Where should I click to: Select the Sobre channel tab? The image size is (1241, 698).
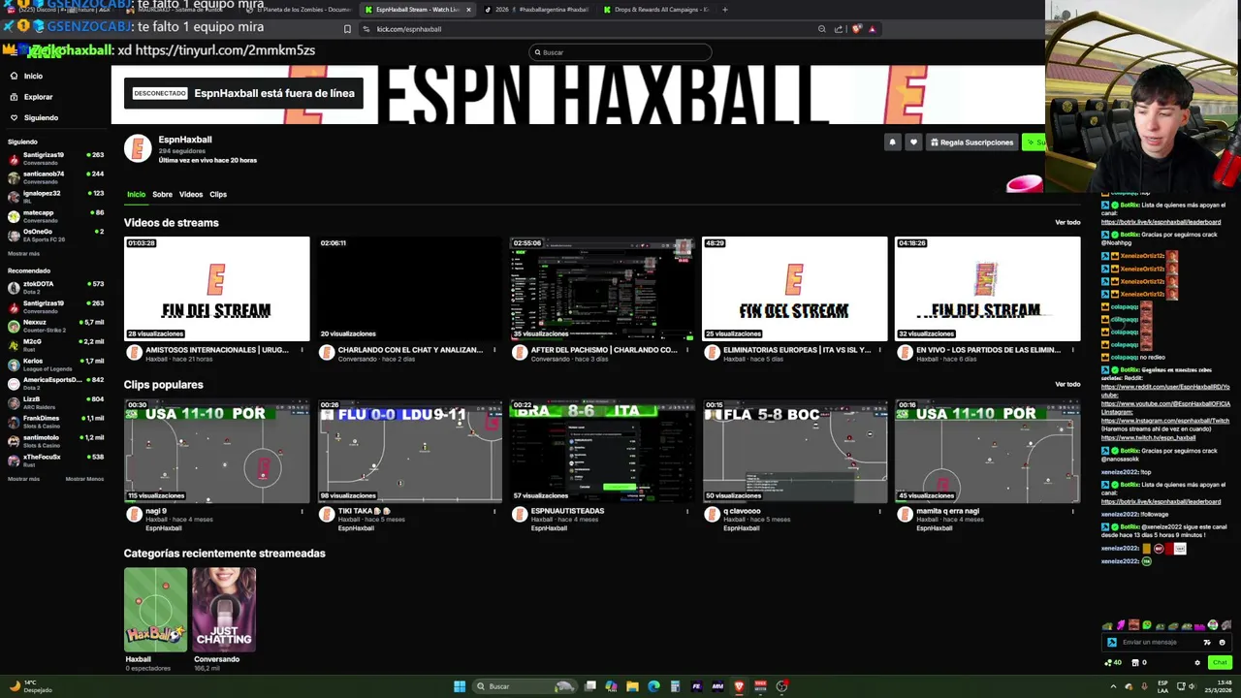tap(162, 194)
